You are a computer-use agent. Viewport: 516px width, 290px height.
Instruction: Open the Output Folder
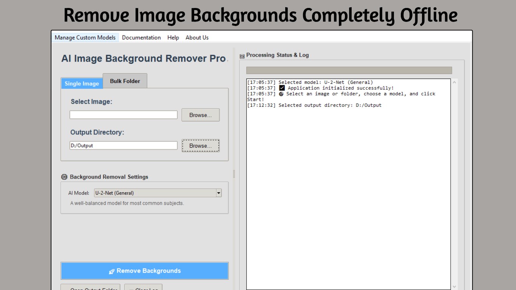(91, 289)
